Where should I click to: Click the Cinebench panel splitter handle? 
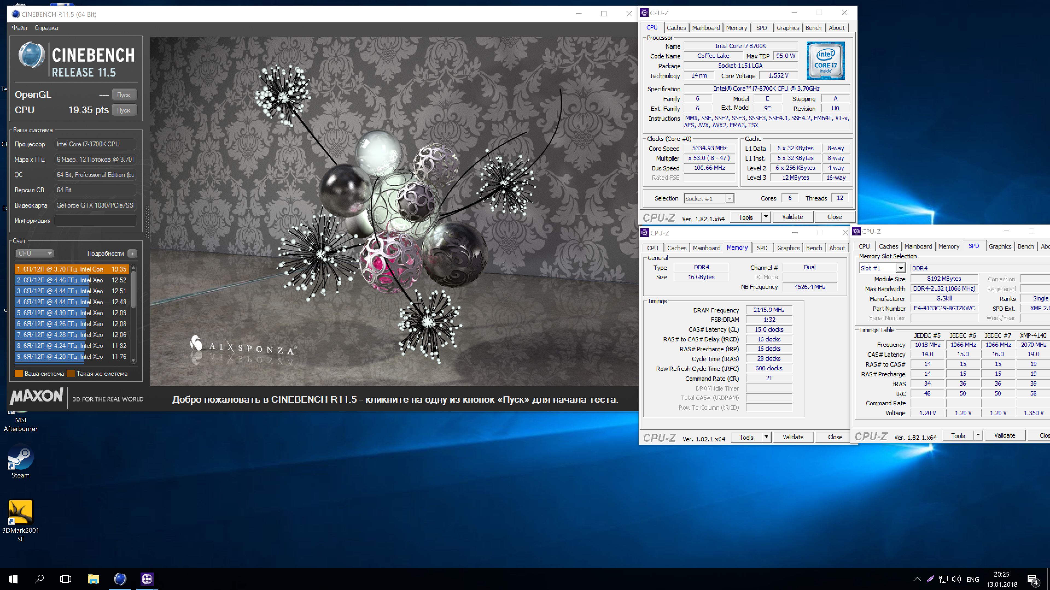tap(147, 222)
